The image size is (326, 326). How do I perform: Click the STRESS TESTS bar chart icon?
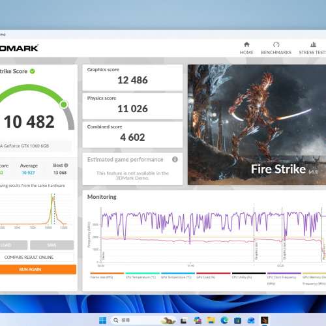coord(313,44)
